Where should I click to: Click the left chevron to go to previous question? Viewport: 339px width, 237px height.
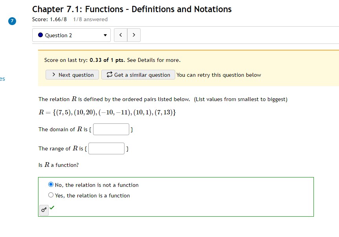coord(121,35)
